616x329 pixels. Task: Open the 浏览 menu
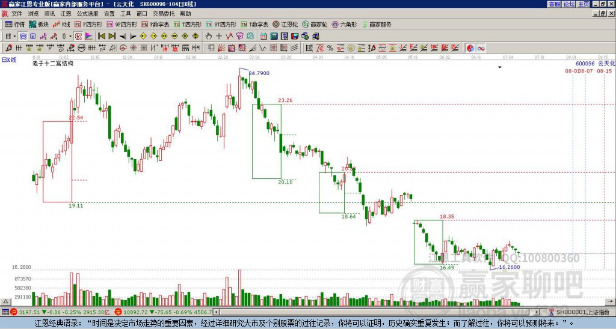[x=34, y=14]
